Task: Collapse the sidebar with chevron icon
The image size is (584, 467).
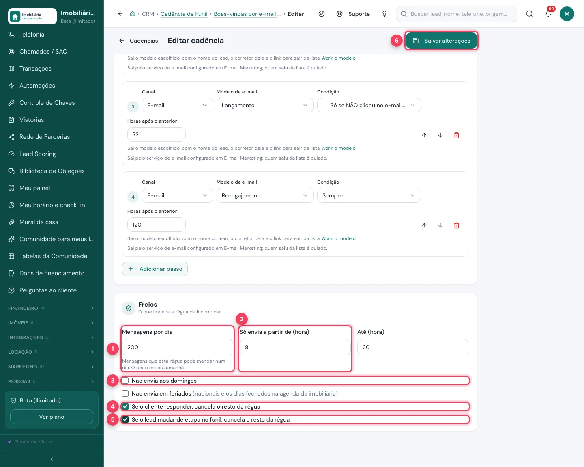Action: coord(52,459)
